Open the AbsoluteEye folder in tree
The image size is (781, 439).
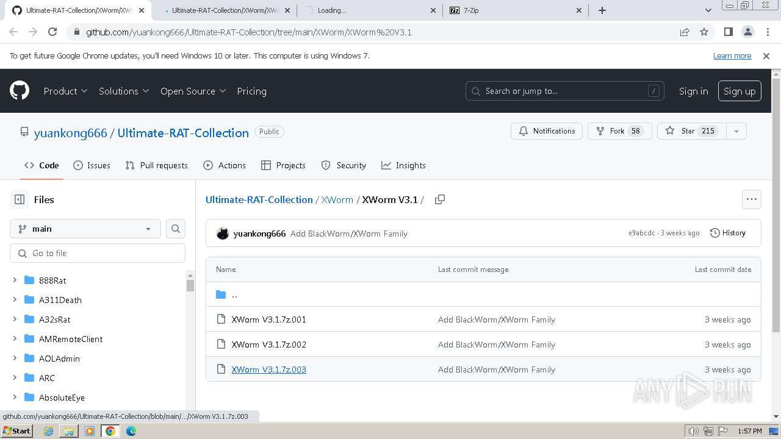(x=62, y=398)
